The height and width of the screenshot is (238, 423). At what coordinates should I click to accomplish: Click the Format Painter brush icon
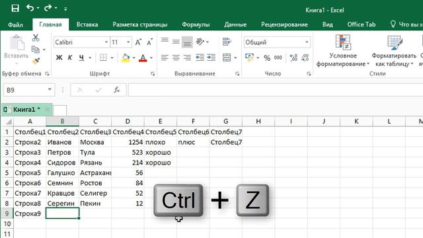click(36, 61)
